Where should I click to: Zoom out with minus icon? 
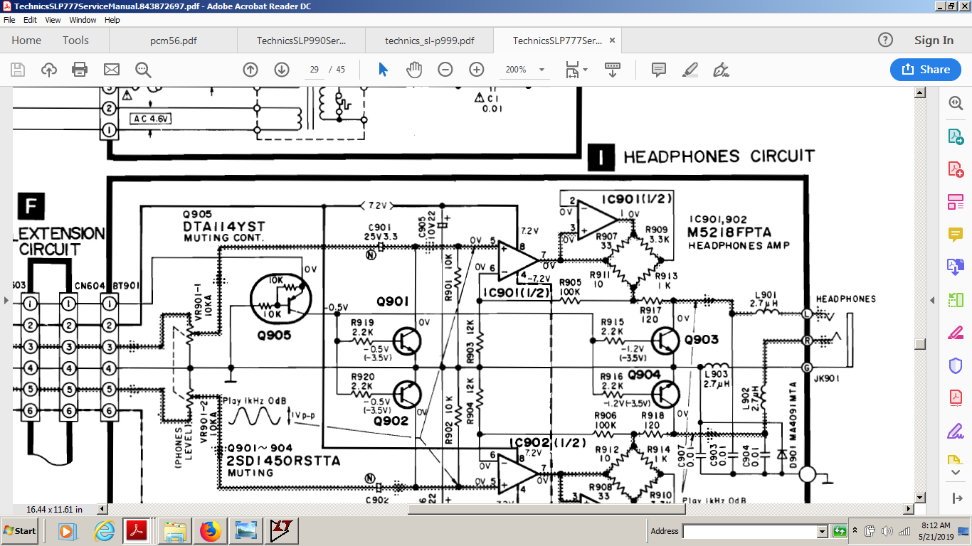coord(445,70)
